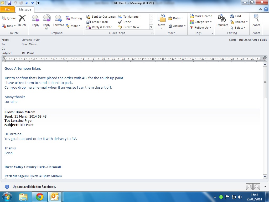Open Action Center flag tray icon
The image size is (269, 202).
[227, 197]
